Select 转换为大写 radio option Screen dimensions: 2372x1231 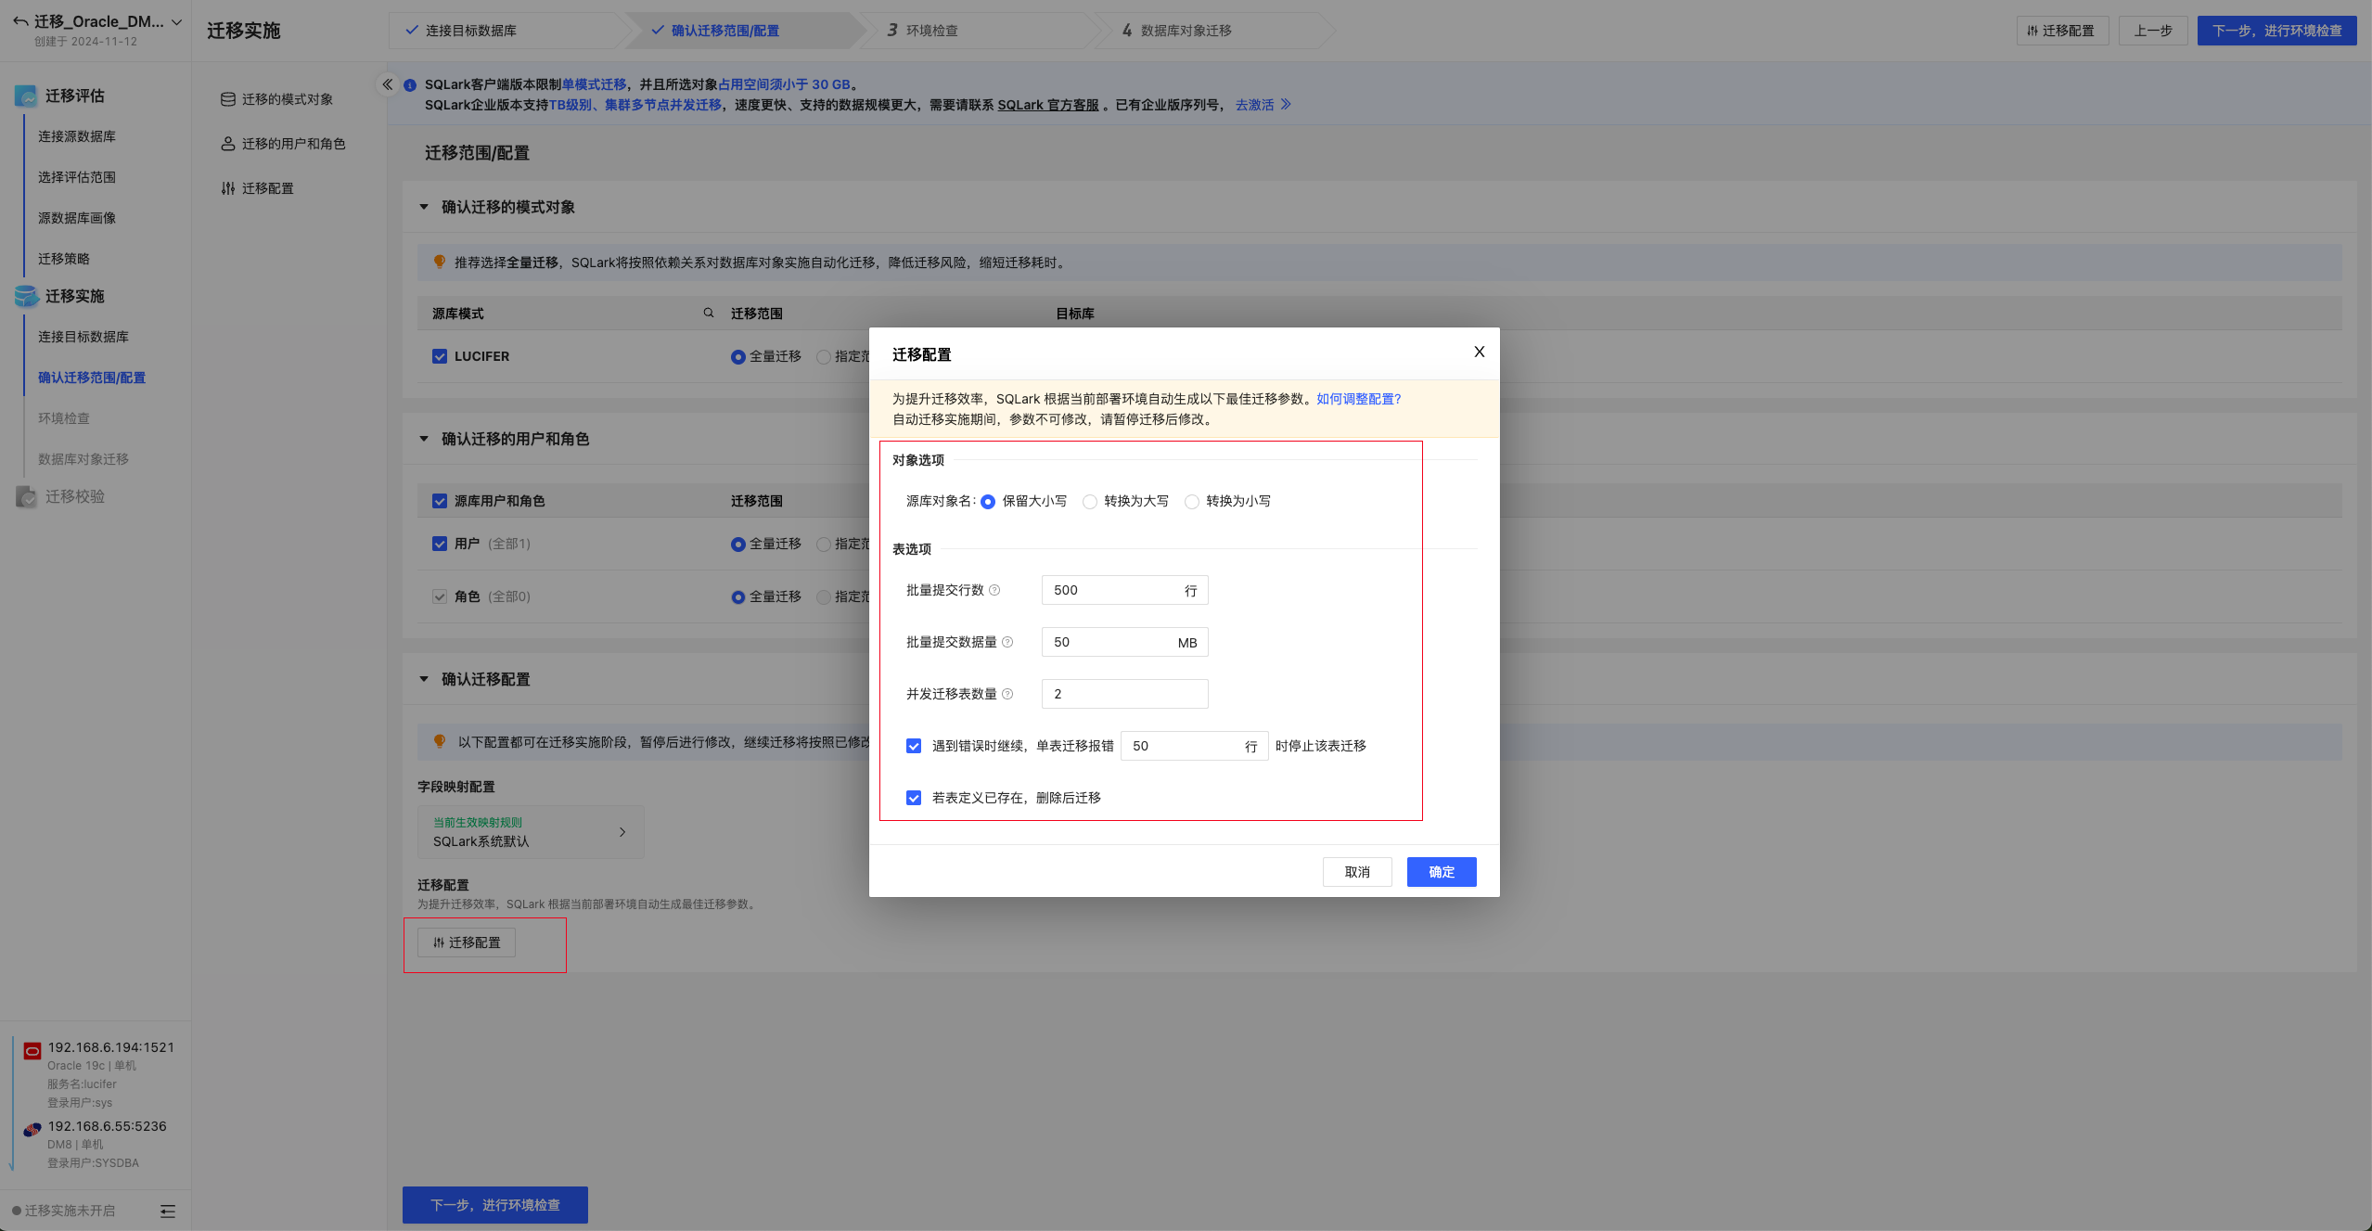pyautogui.click(x=1089, y=501)
